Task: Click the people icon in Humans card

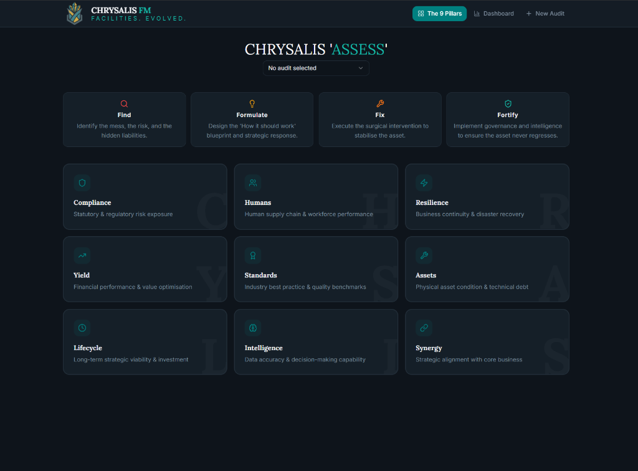Action: point(253,183)
